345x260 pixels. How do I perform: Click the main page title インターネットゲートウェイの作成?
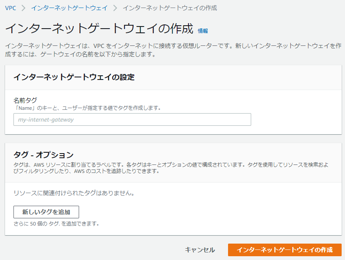tap(99, 28)
